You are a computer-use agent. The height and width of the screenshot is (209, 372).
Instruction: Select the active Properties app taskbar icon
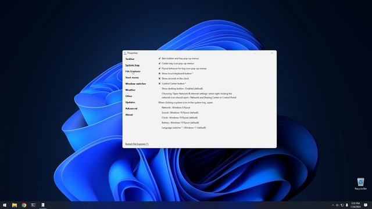click(x=43, y=205)
